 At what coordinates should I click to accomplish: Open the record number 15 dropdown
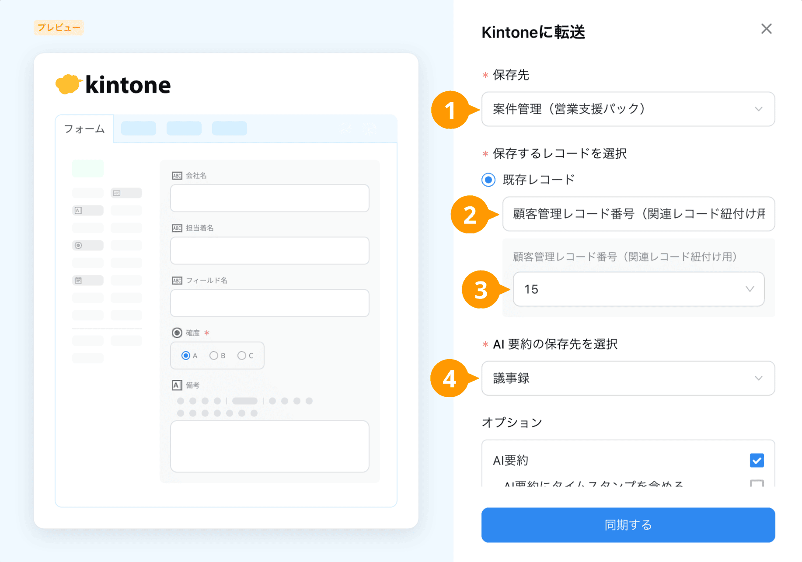coord(638,289)
